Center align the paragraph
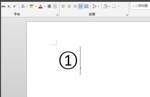The image size is (150, 97). point(69,6)
